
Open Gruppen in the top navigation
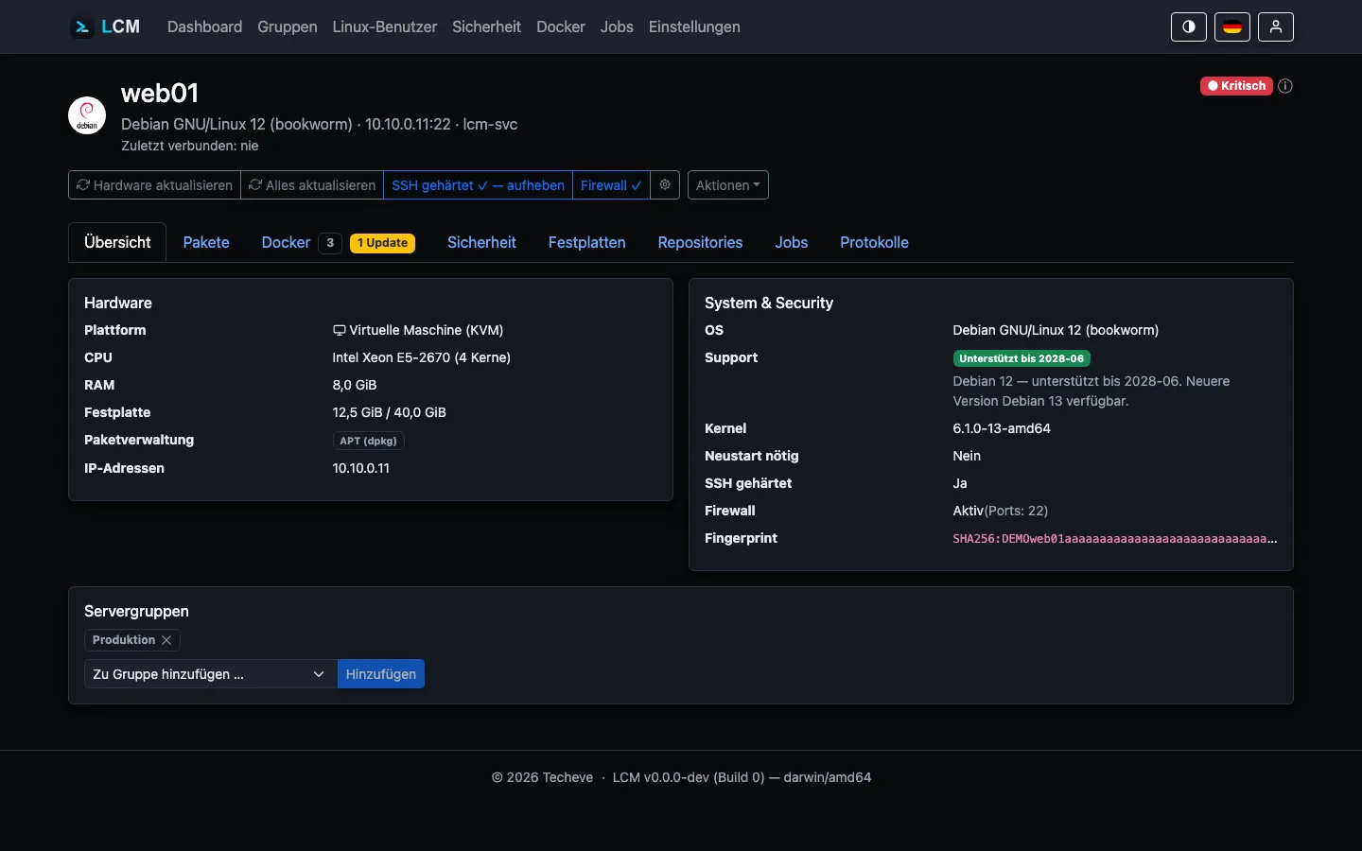click(288, 26)
